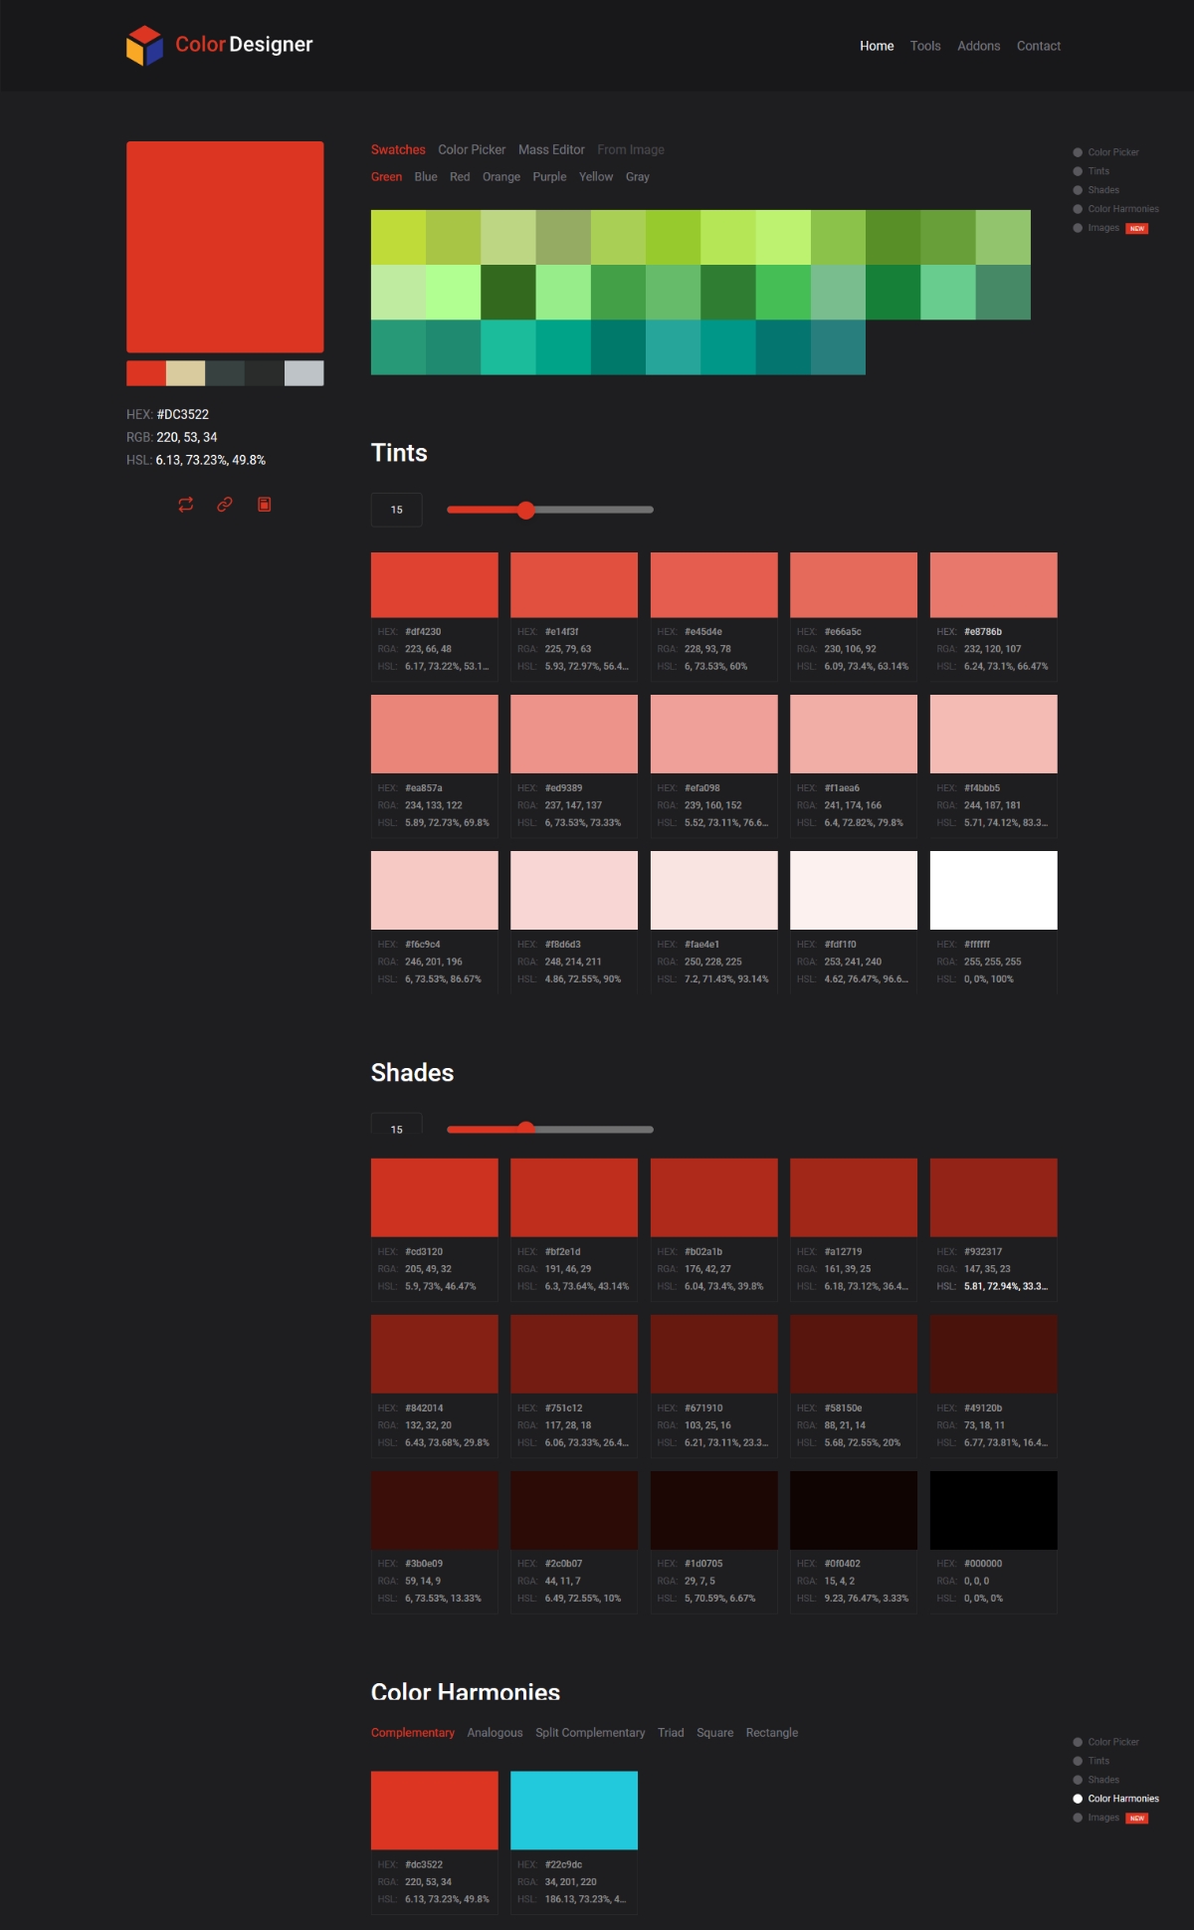Open the Addons navigation link

[x=978, y=46]
